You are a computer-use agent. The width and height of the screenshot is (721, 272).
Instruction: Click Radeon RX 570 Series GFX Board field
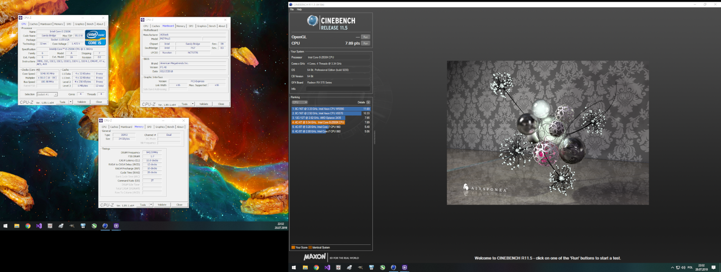(338, 83)
